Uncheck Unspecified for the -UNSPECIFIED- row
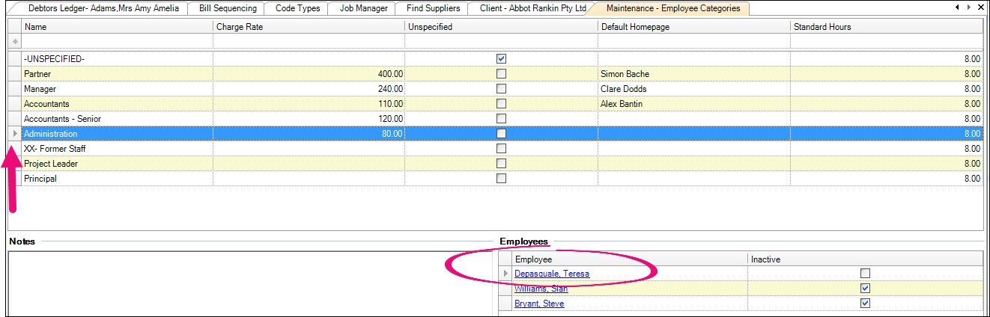The image size is (990, 317). click(501, 58)
